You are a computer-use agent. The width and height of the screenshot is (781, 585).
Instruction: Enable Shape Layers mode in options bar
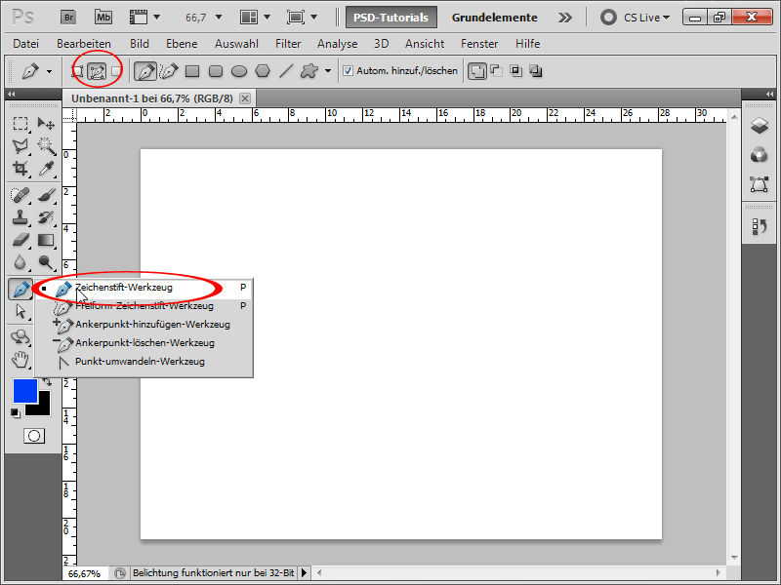pos(77,71)
